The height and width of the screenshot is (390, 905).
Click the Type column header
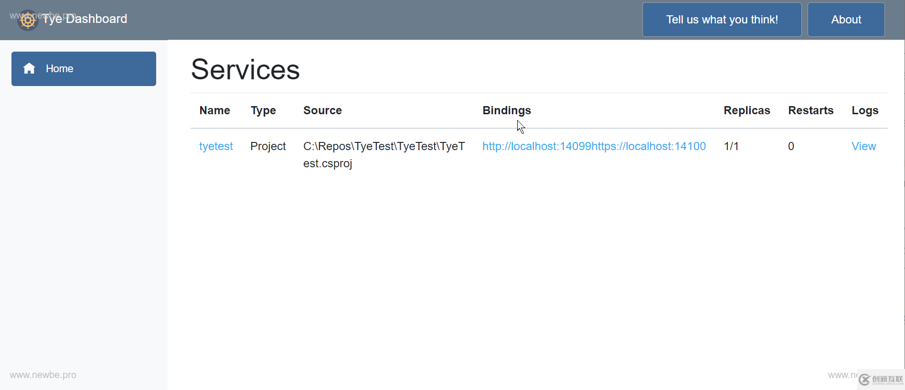click(263, 110)
